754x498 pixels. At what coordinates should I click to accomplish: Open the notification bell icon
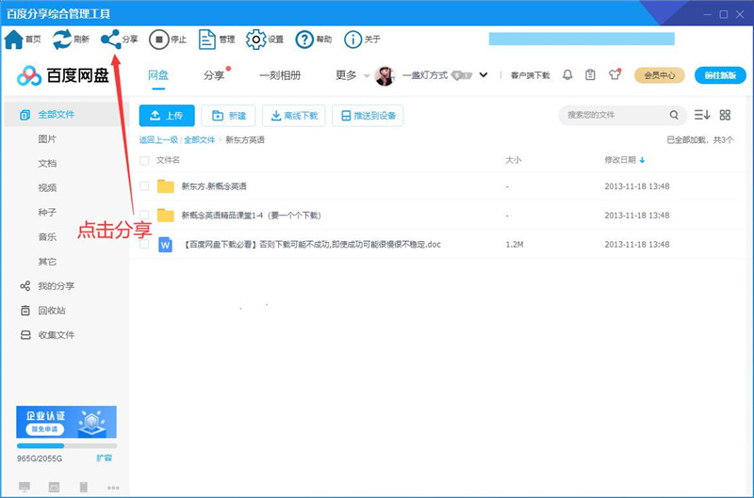568,75
